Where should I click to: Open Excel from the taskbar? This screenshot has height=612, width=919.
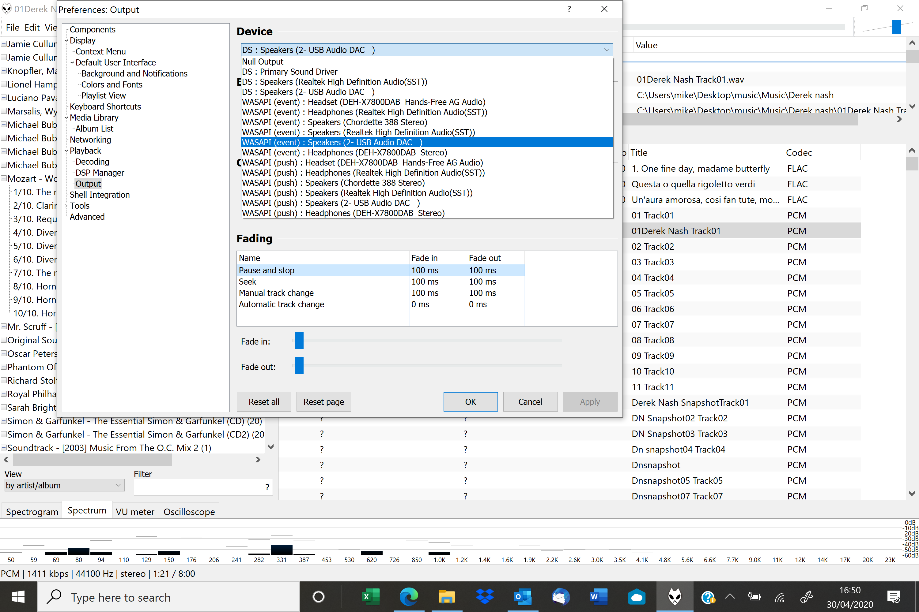370,597
